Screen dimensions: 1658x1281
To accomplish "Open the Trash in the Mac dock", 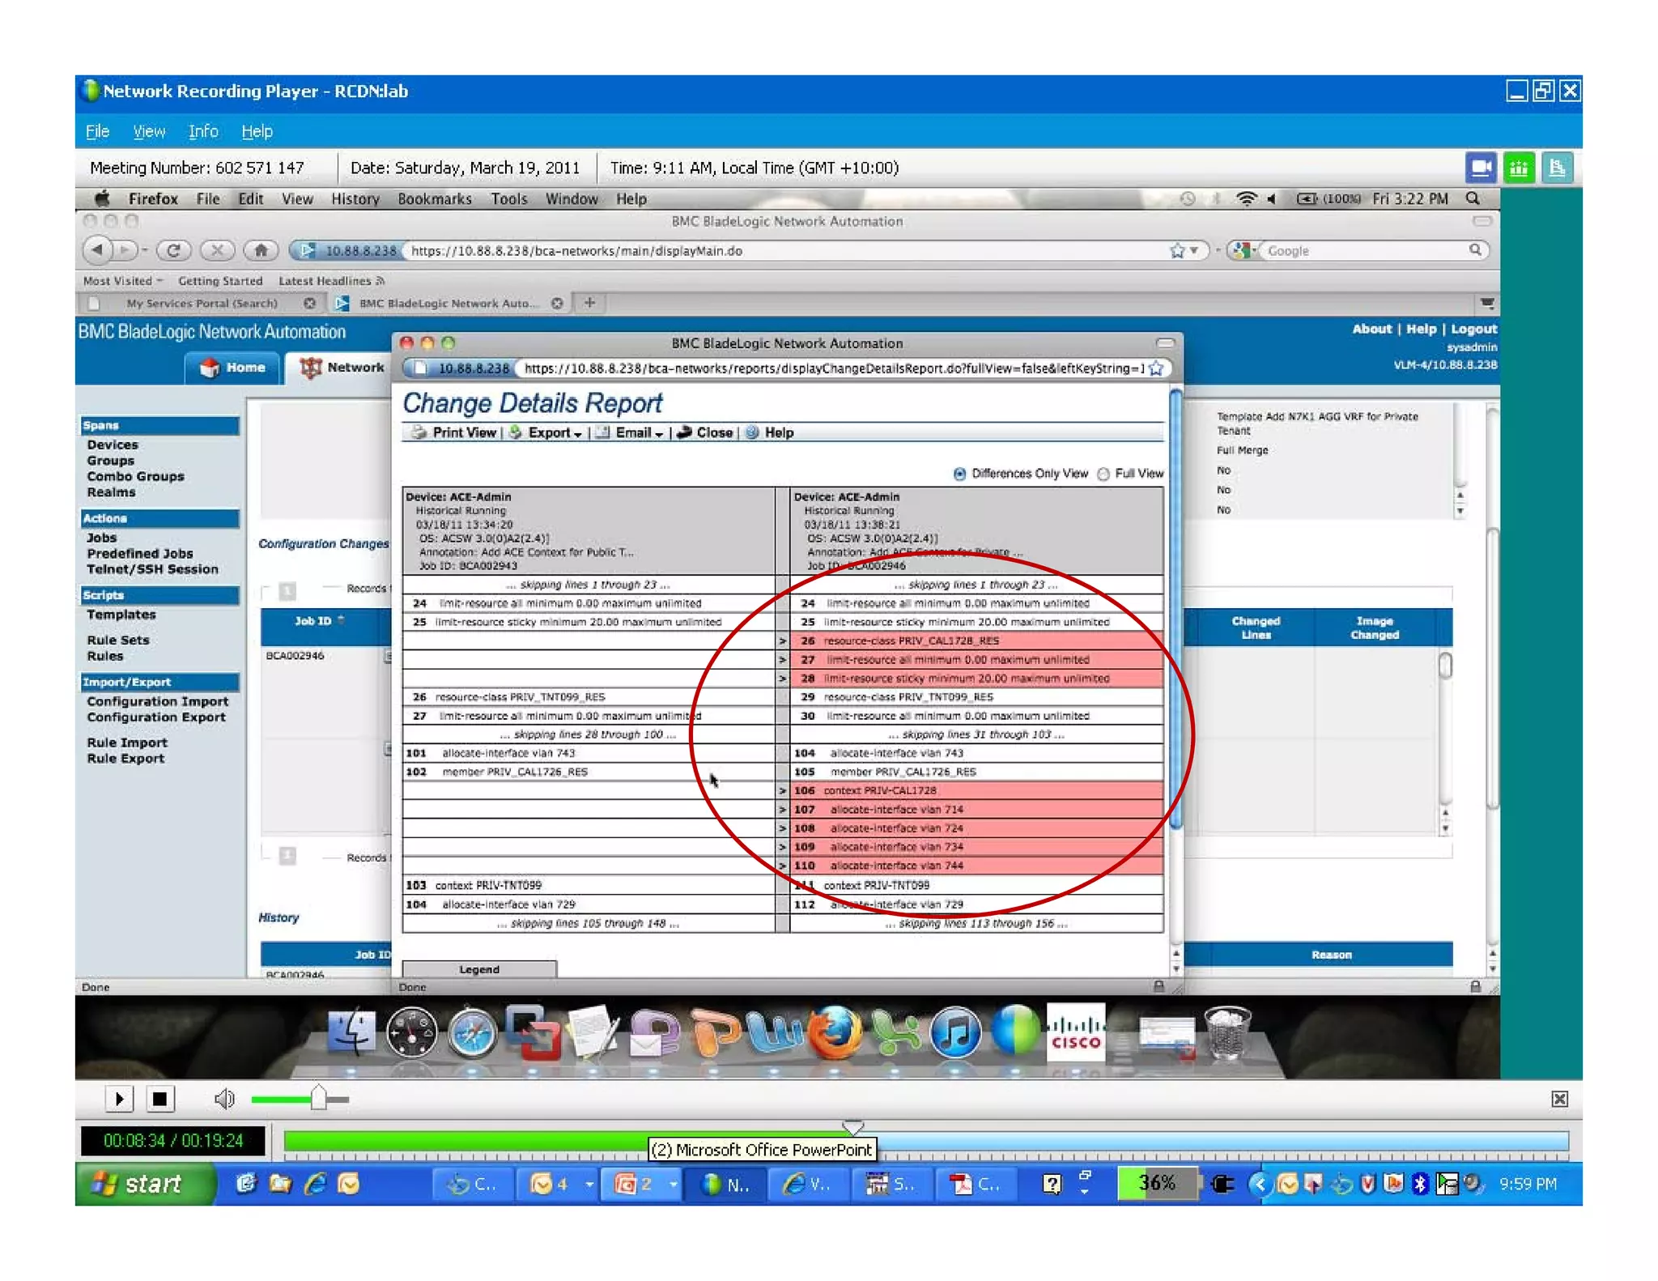I will click(1228, 1032).
